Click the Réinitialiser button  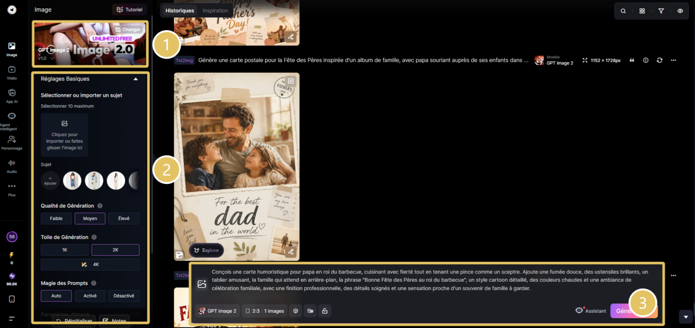point(74,321)
